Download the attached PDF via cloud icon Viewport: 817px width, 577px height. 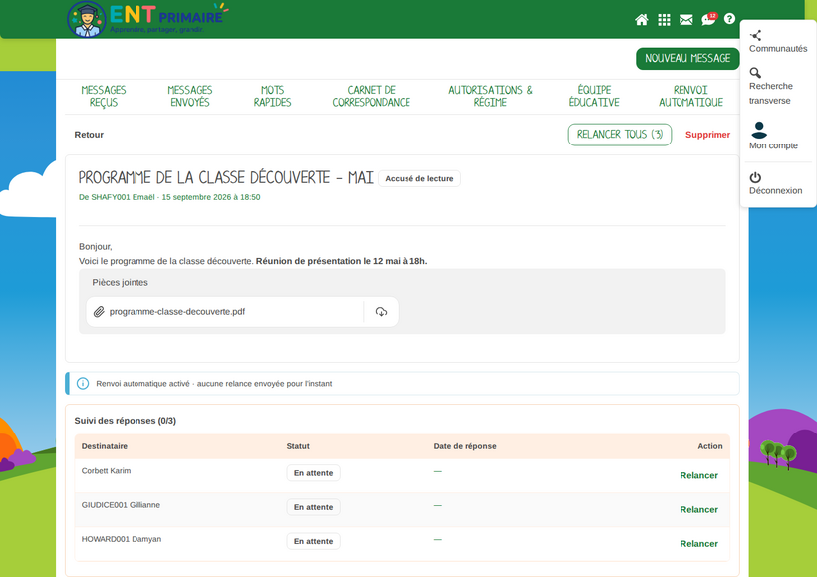pos(381,312)
